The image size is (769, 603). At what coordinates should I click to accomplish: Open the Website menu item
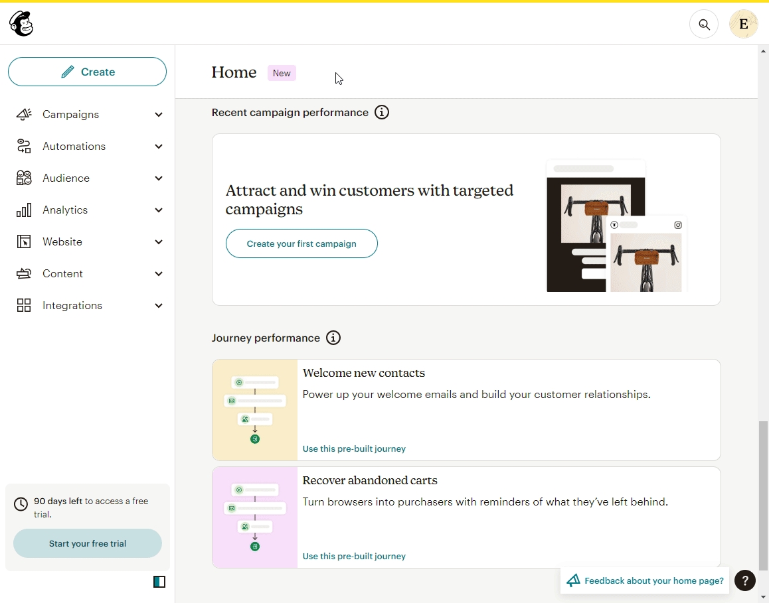tap(62, 241)
